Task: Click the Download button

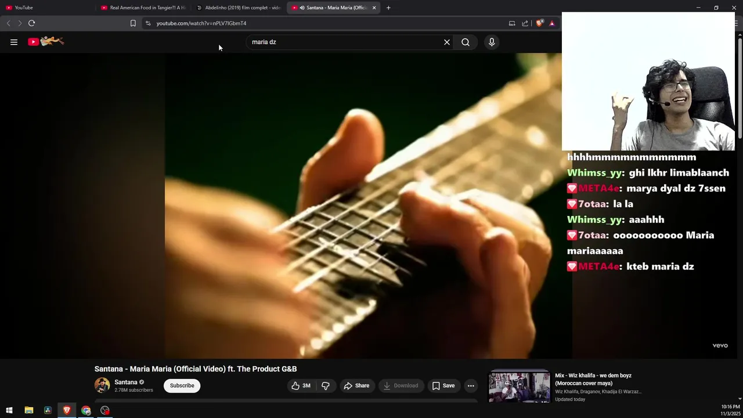Action: click(x=401, y=385)
